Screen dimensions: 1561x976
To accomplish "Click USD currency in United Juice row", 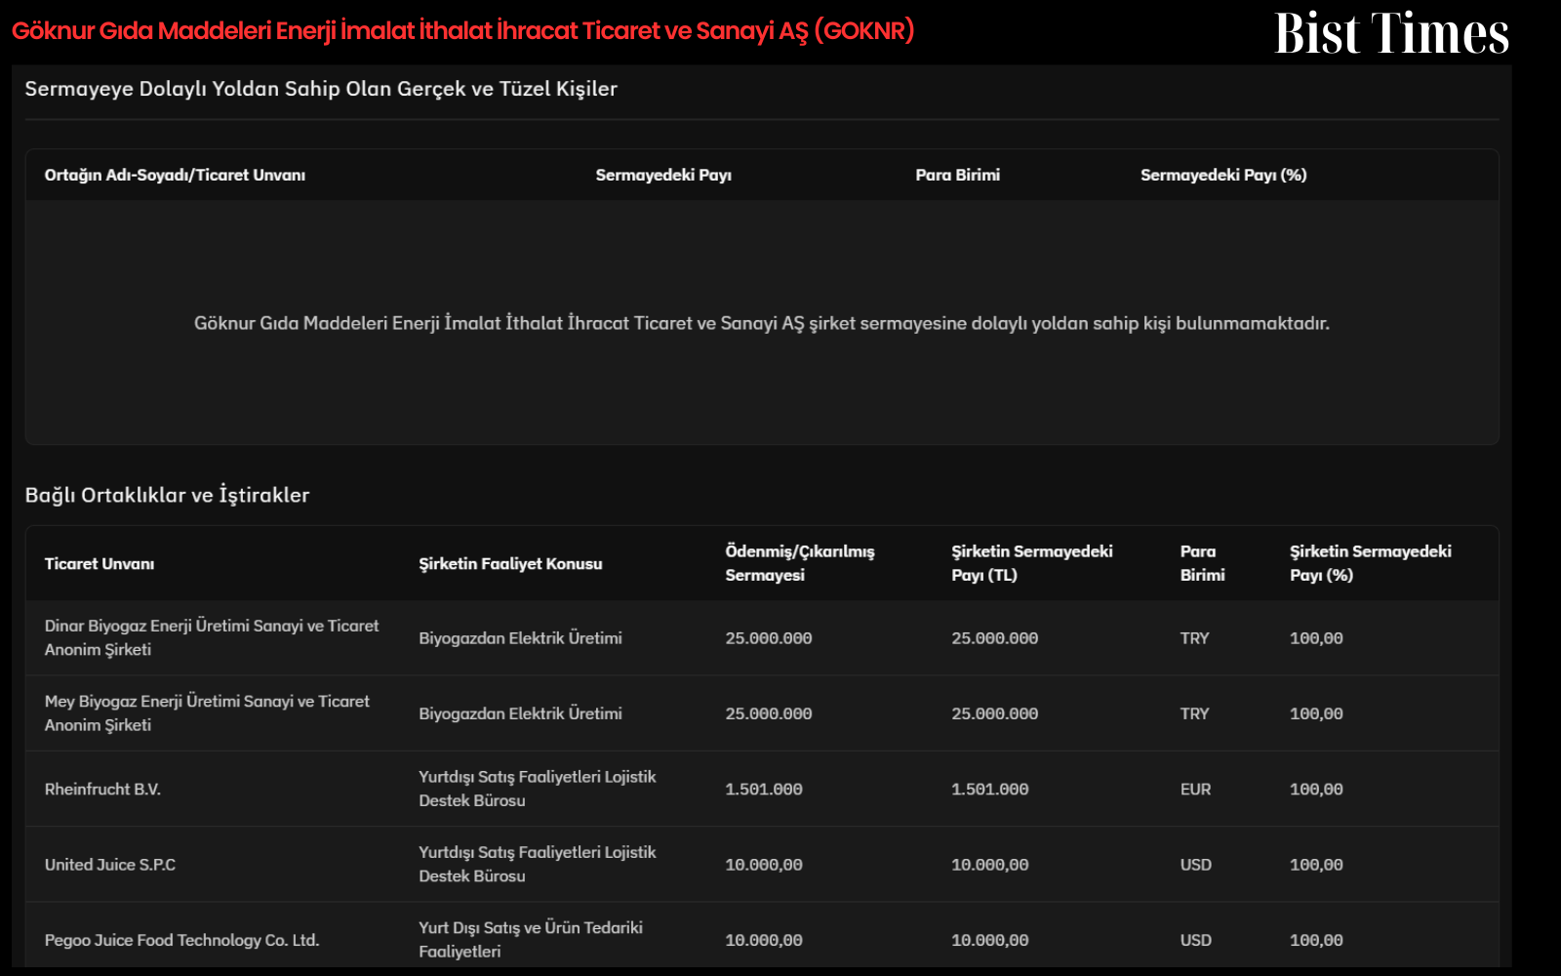I will pyautogui.click(x=1196, y=865).
